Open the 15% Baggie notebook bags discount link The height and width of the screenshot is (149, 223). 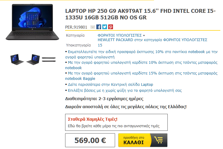[141, 76]
